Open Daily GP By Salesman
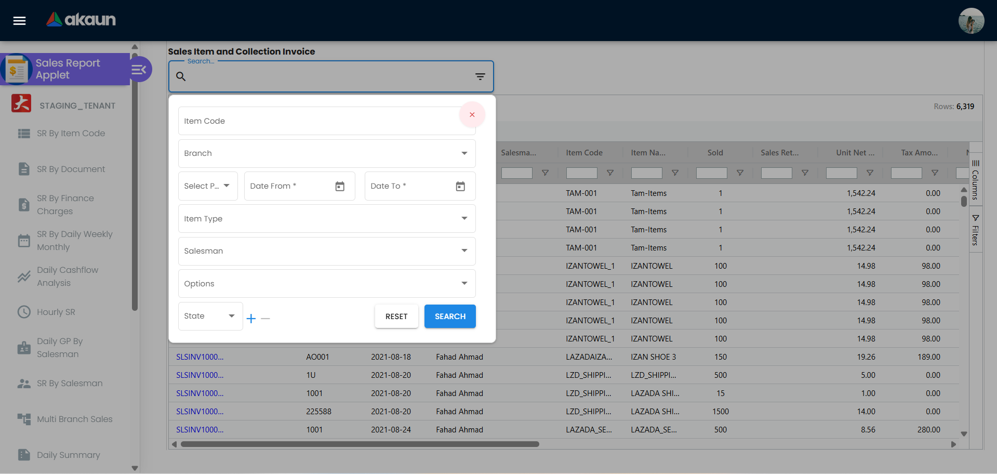997x474 pixels. (x=60, y=348)
